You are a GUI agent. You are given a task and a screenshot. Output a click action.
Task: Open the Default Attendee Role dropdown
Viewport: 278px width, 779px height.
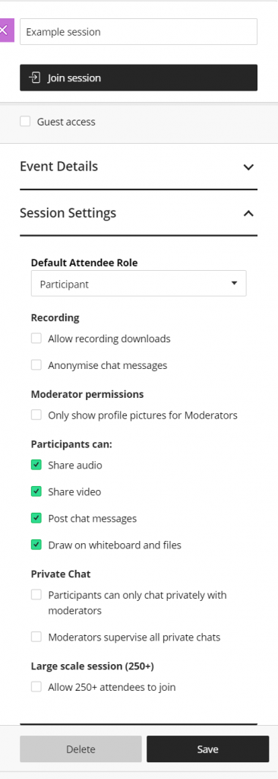tap(138, 285)
